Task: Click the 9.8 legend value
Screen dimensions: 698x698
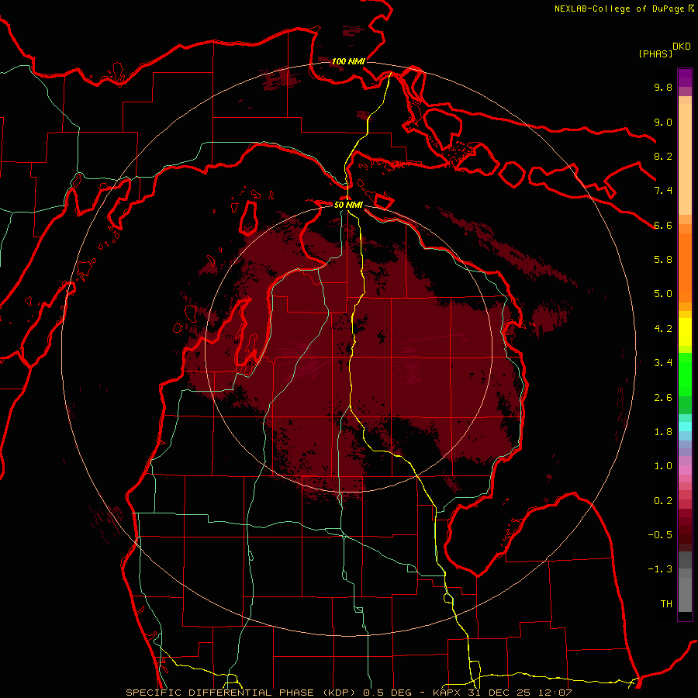Action: (663, 87)
